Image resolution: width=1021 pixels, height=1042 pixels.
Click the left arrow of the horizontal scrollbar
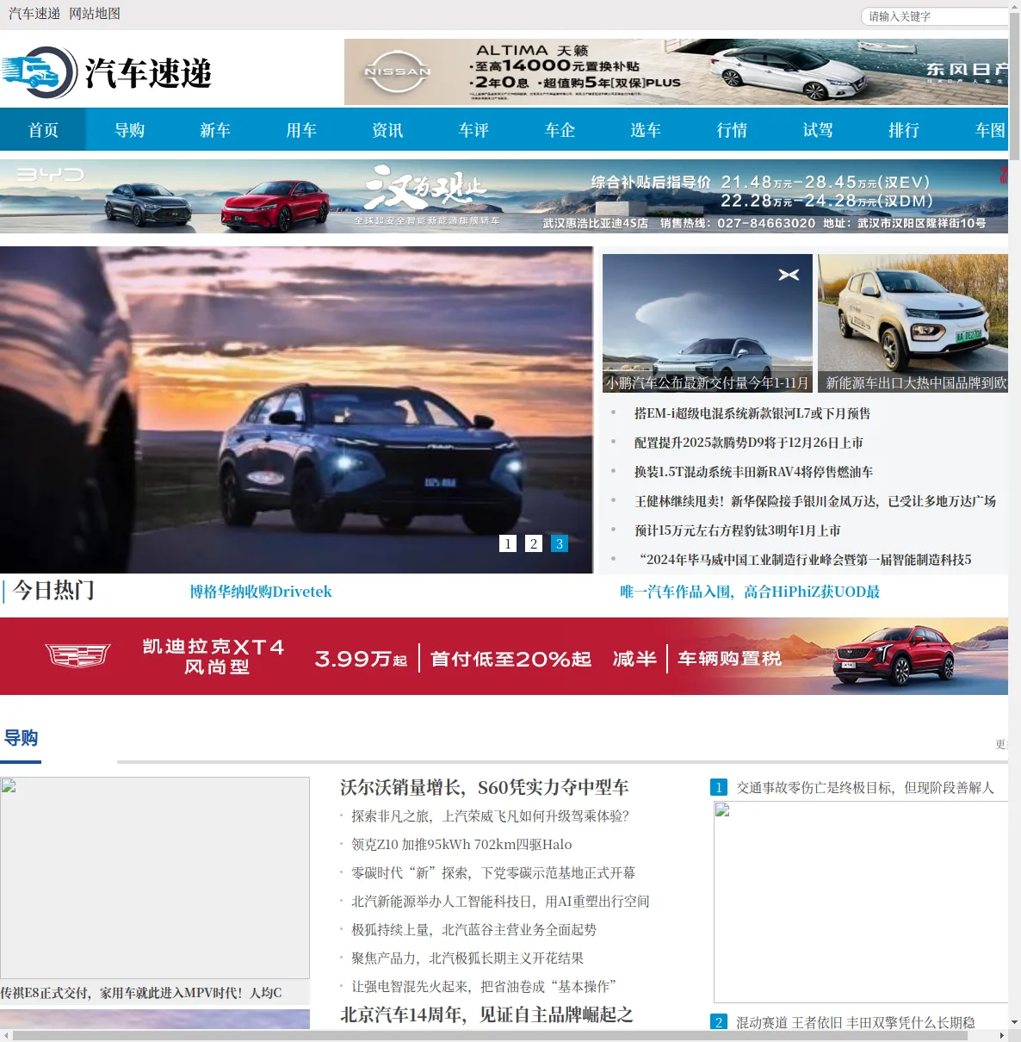pyautogui.click(x=6, y=1035)
